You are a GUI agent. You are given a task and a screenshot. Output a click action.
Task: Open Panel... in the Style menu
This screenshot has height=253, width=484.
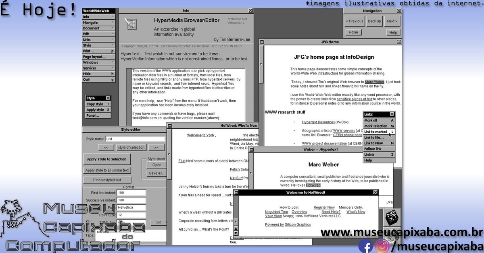[98, 115]
